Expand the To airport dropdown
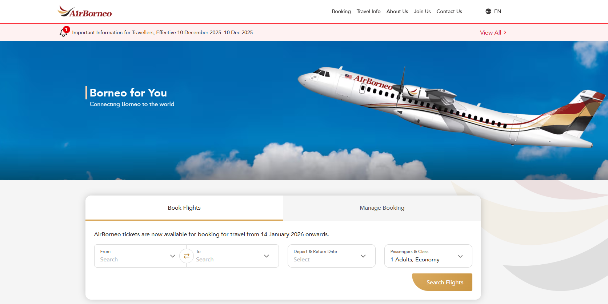Screen dimensions: 608x304 (267, 256)
